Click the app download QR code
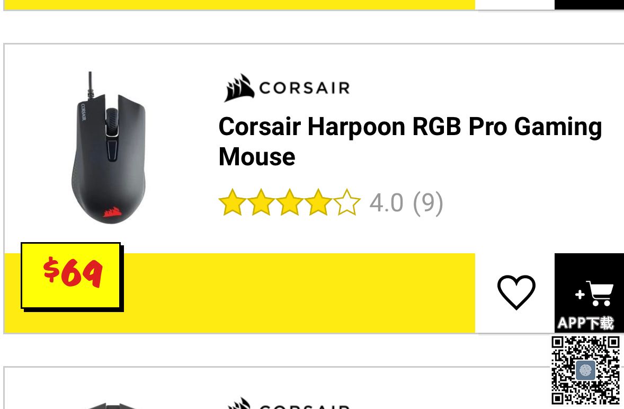624x409 pixels. pos(585,370)
